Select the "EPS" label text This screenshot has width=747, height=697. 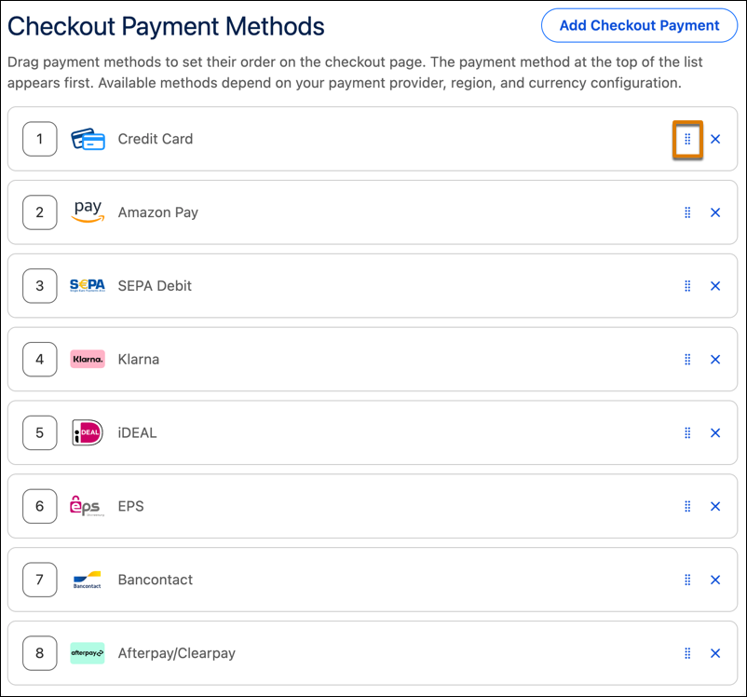(131, 506)
